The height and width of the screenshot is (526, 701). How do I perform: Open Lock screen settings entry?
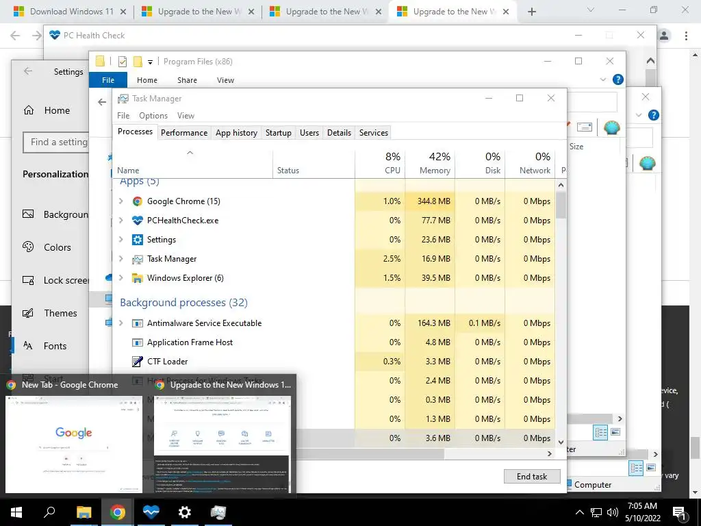(x=55, y=280)
